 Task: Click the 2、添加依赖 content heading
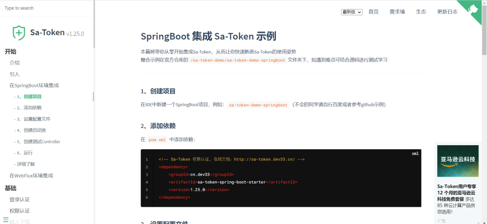(158, 126)
